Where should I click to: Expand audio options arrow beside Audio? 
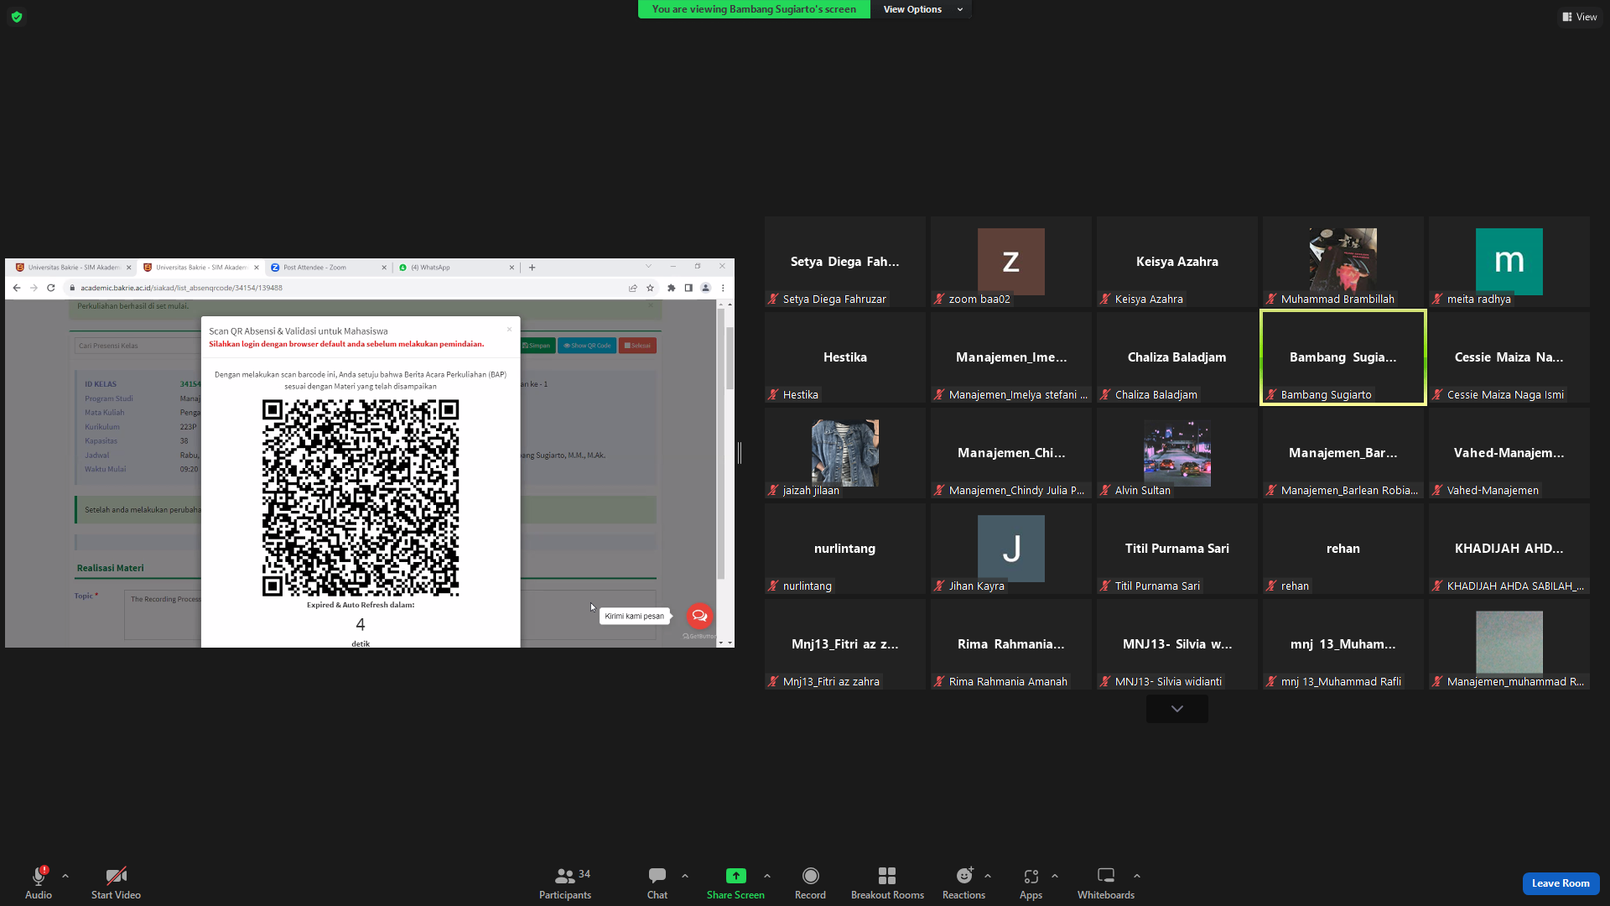click(65, 876)
